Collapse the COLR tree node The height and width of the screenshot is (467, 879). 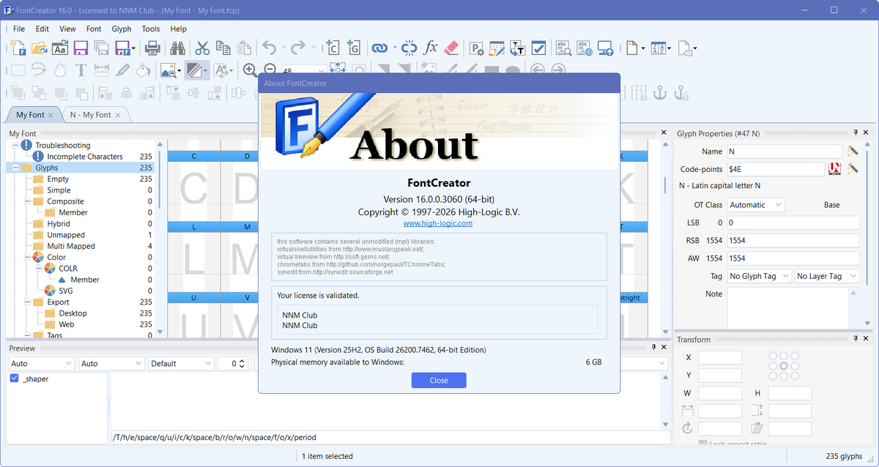pyautogui.click(x=39, y=269)
